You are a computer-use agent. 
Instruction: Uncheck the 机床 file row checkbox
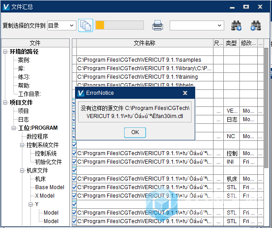(74, 179)
